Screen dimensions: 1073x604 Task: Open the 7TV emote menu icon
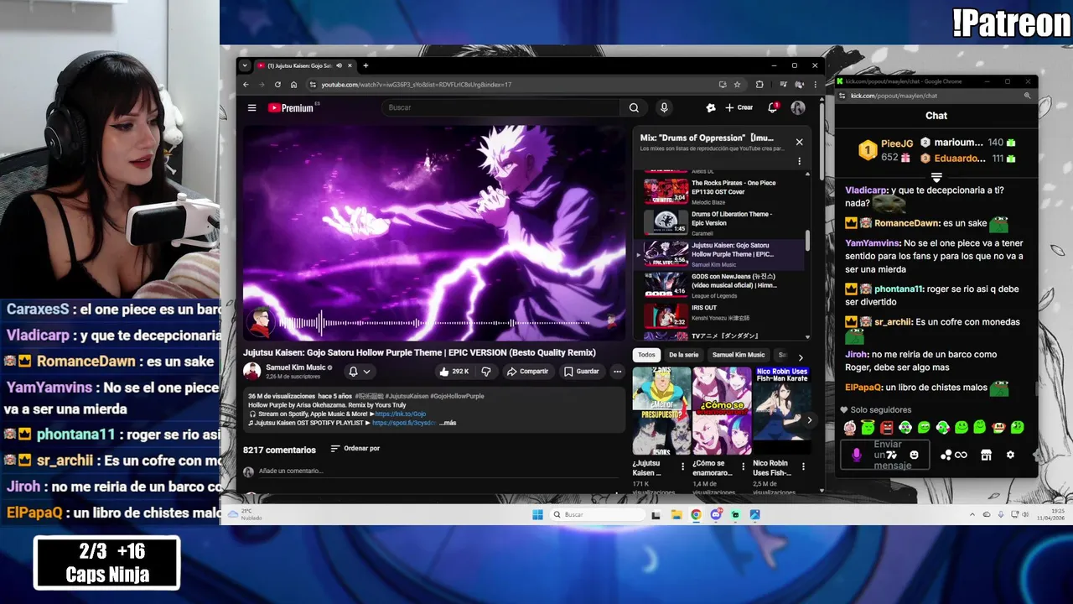pos(892,455)
